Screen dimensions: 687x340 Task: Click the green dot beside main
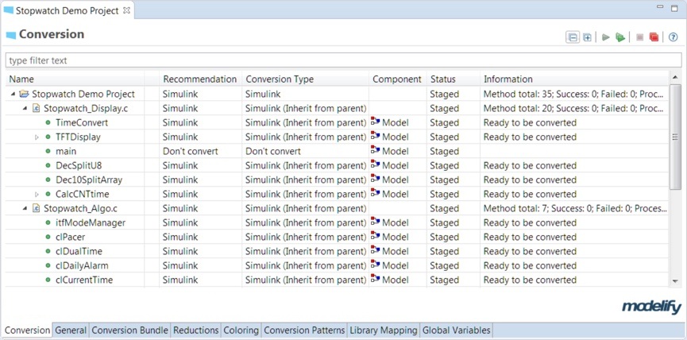[x=48, y=151]
